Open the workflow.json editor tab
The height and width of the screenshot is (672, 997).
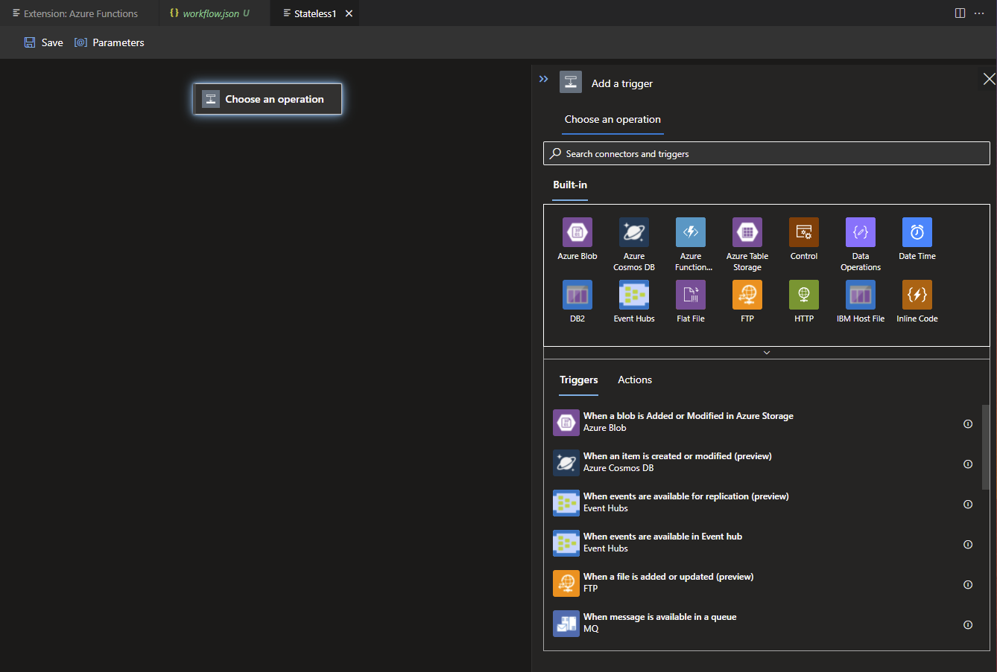[x=211, y=13]
